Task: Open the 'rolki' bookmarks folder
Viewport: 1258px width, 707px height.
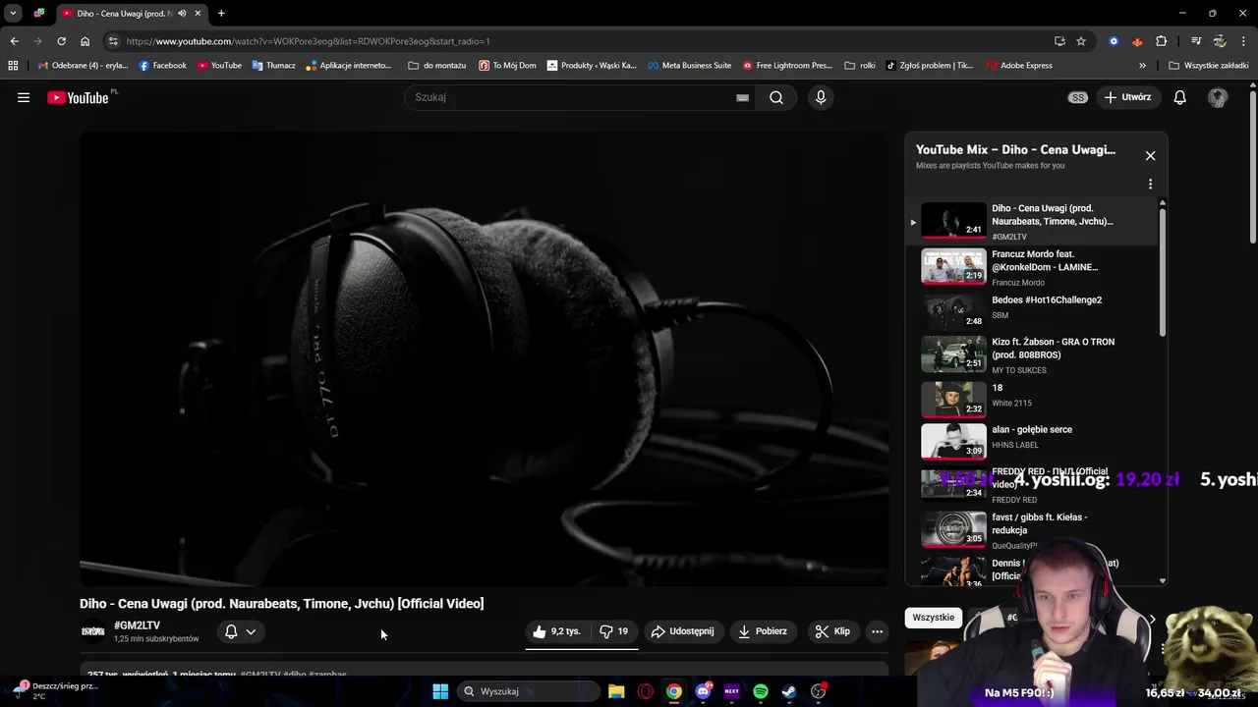Action: click(860, 66)
